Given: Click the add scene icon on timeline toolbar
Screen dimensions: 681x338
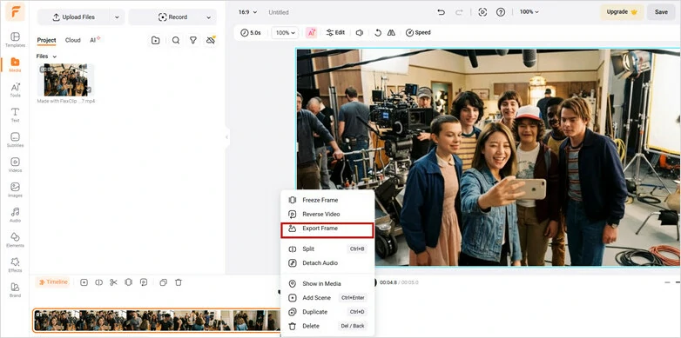Looking at the screenshot, I should coord(84,282).
